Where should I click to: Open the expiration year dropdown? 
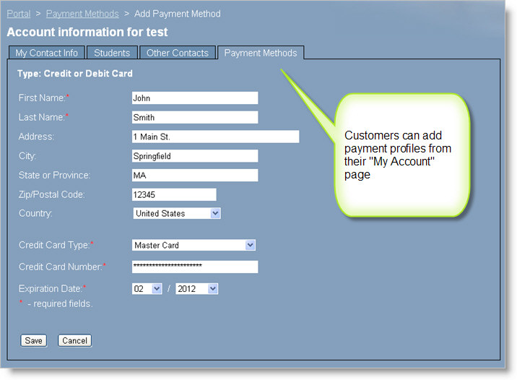coord(196,289)
